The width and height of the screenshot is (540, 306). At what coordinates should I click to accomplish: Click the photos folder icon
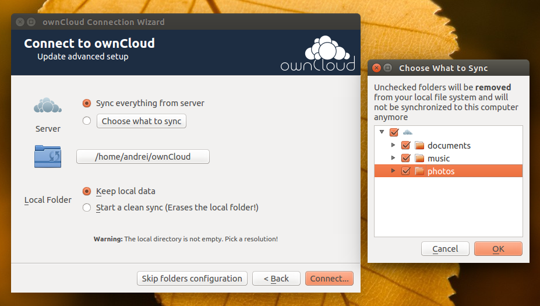(x=419, y=171)
